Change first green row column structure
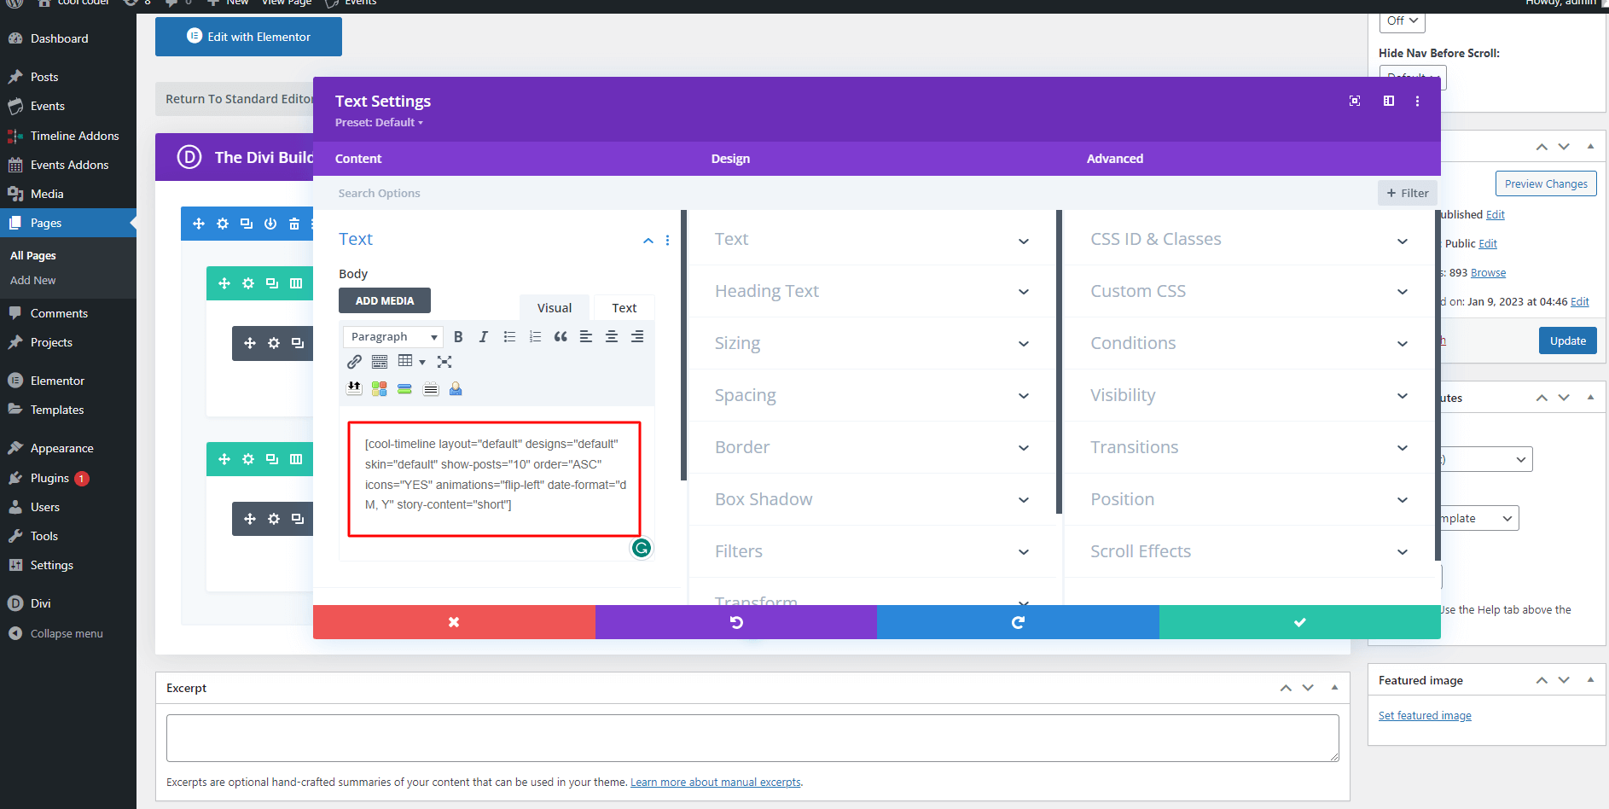The height and width of the screenshot is (809, 1609). click(x=296, y=283)
